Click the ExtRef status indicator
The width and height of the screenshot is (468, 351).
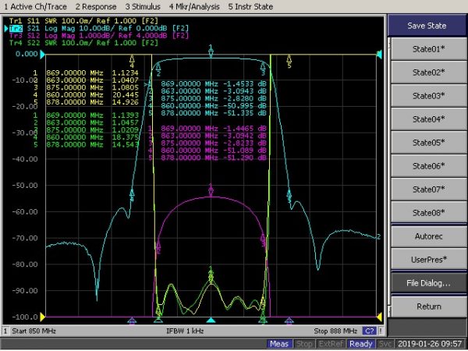click(333, 343)
